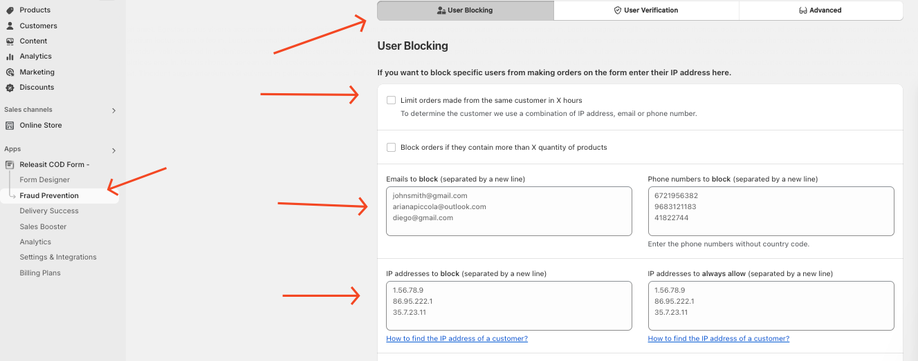Click the Marketing target icon
918x361 pixels.
click(10, 72)
